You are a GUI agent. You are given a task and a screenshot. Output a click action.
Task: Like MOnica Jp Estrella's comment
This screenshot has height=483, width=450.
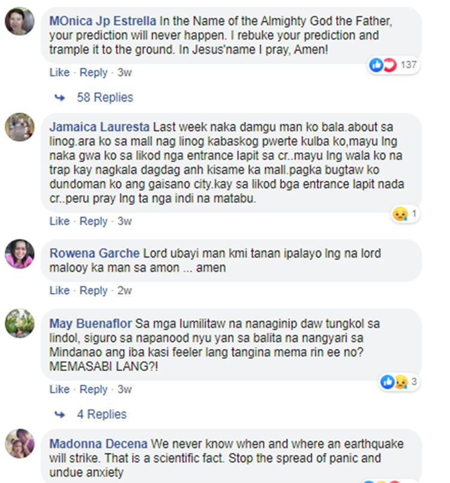(x=59, y=73)
